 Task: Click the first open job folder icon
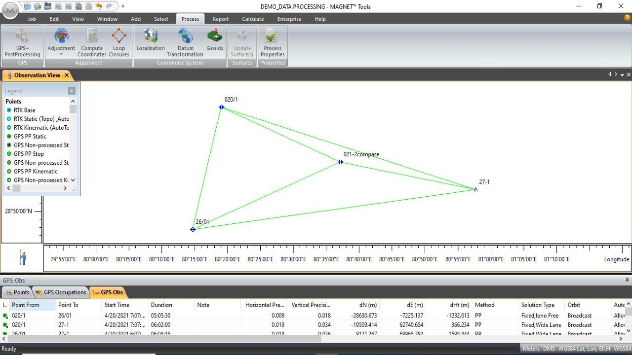27,6
